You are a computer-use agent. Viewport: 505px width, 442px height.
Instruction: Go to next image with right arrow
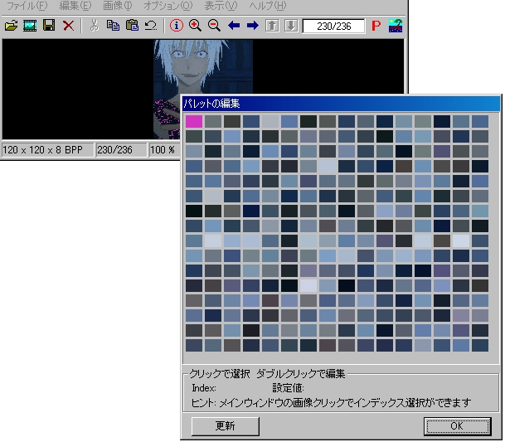pos(253,26)
